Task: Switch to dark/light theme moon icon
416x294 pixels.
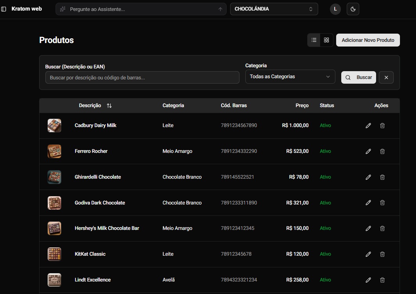Action: (x=353, y=9)
